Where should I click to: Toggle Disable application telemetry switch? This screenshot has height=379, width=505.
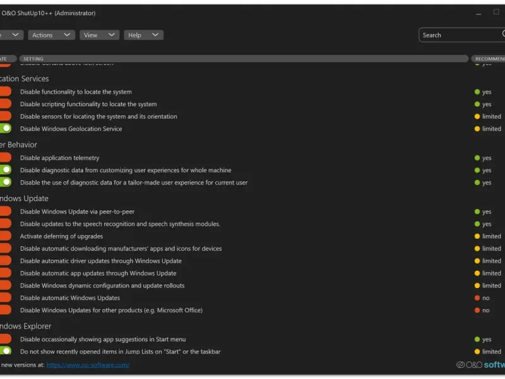6,157
